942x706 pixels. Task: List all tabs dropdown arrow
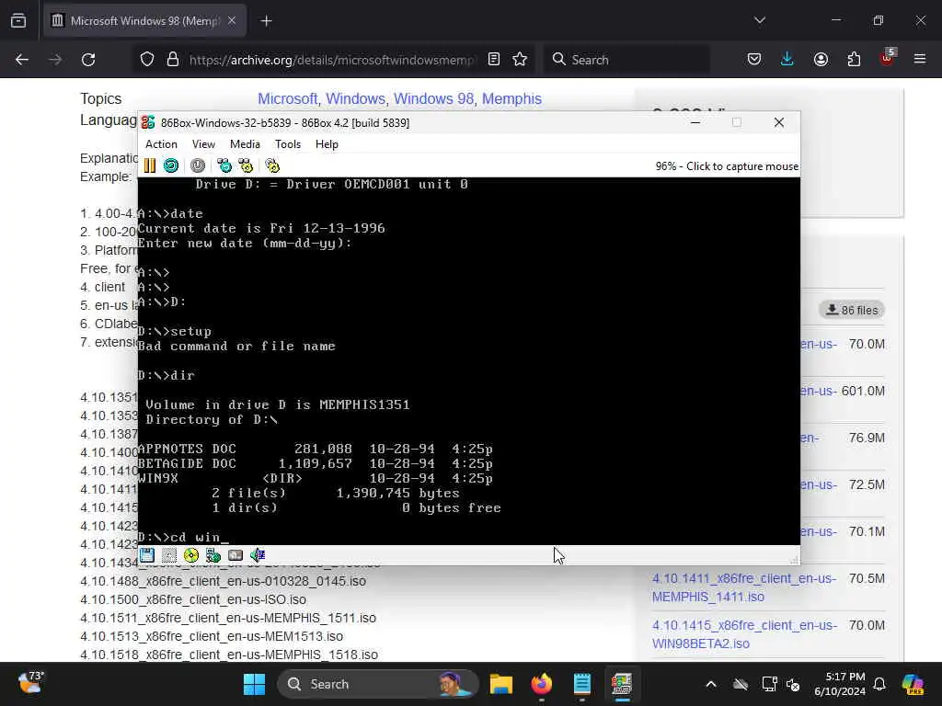point(759,20)
